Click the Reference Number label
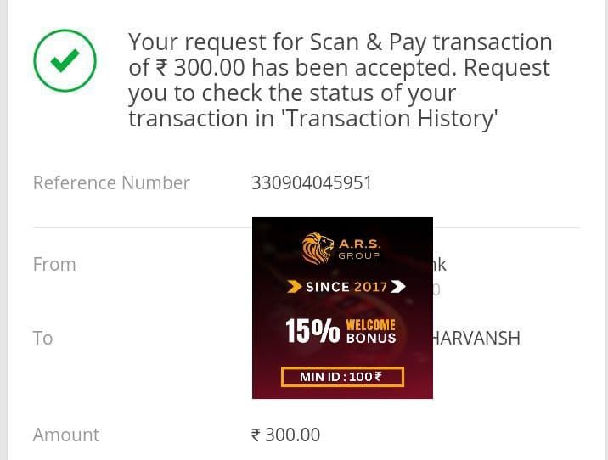This screenshot has height=460, width=608. point(111,182)
